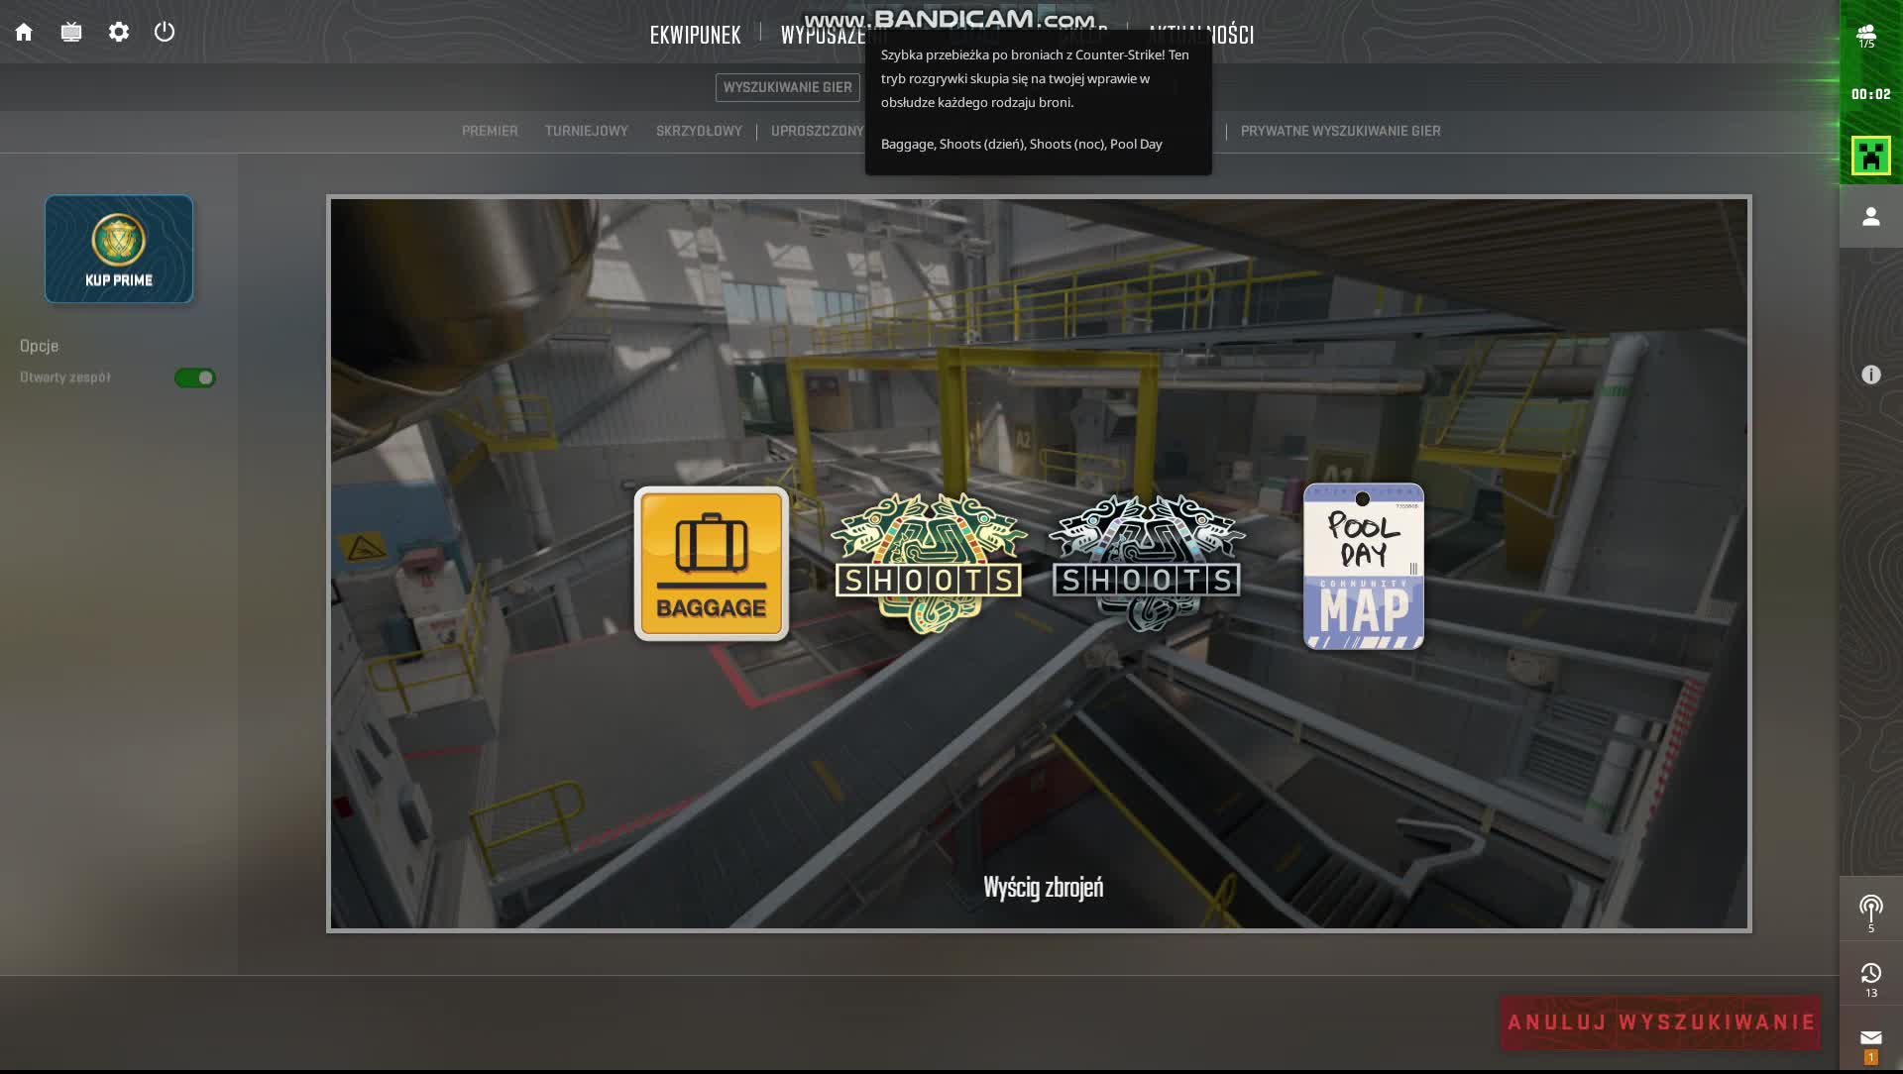The image size is (1903, 1074).
Task: Click the 00:02 search timer
Action: point(1871,94)
